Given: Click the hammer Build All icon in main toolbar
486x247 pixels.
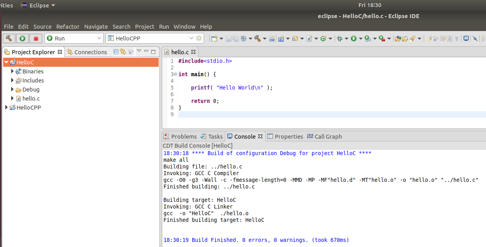Looking at the screenshot, I should 258,38.
